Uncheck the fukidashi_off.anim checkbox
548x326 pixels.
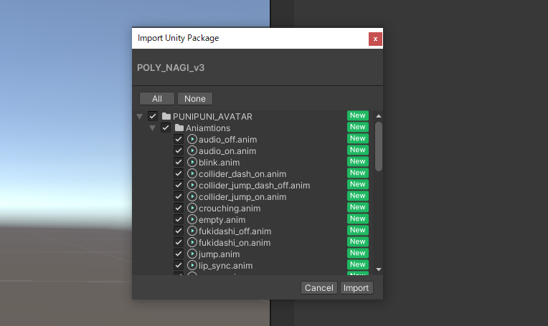[179, 231]
